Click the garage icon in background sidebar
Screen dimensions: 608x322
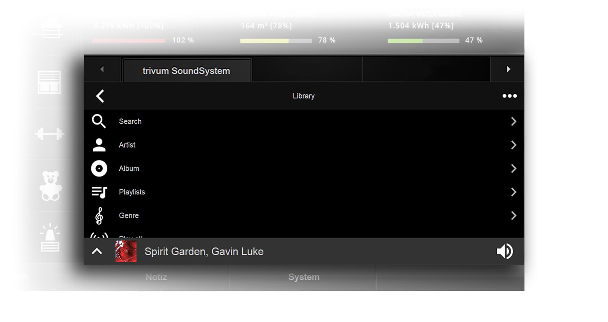tap(51, 28)
